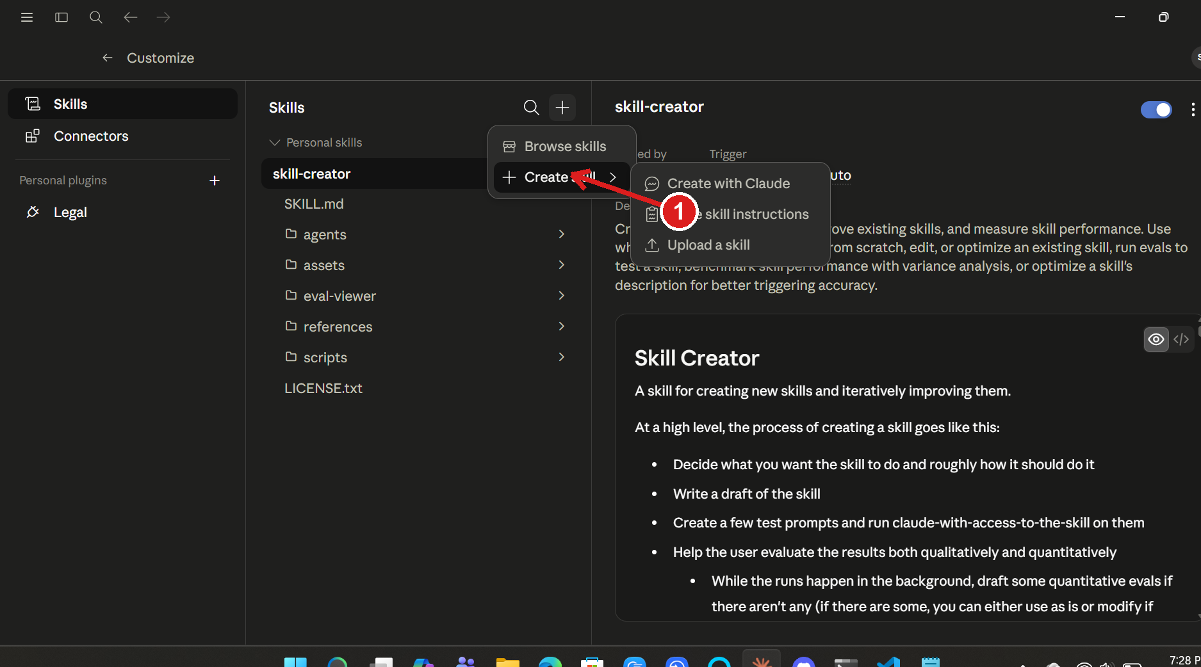Open the LICENSE.txt file
Viewport: 1201px width, 667px height.
coord(323,388)
